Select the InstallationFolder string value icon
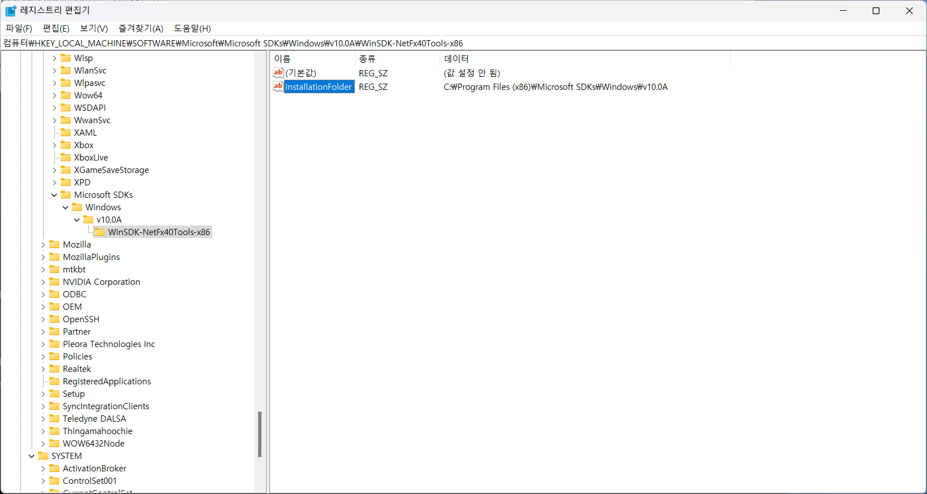Viewport: 927px width, 494px height. (278, 86)
